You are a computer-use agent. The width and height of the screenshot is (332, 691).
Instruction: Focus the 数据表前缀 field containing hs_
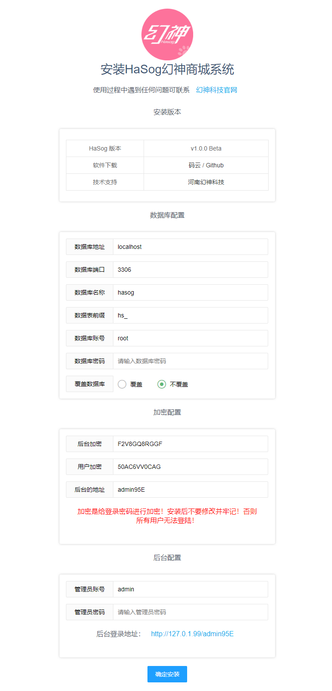coord(191,315)
